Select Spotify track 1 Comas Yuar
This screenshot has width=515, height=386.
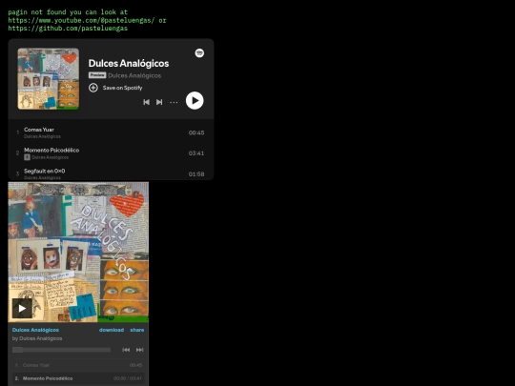tap(111, 132)
